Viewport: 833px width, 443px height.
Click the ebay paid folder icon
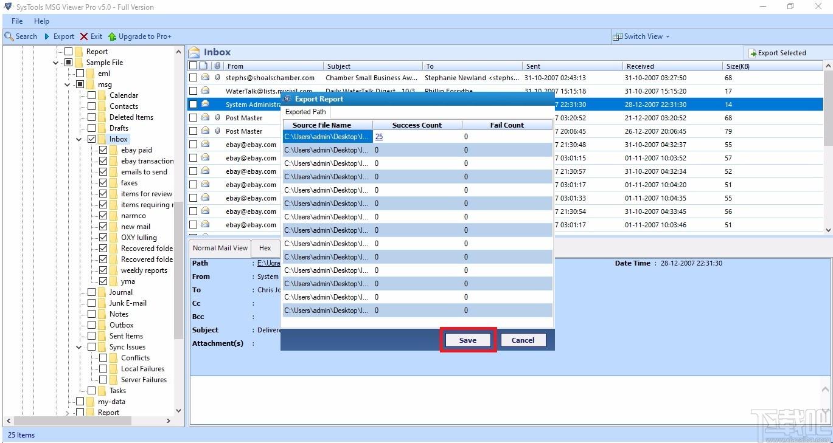pyautogui.click(x=114, y=150)
